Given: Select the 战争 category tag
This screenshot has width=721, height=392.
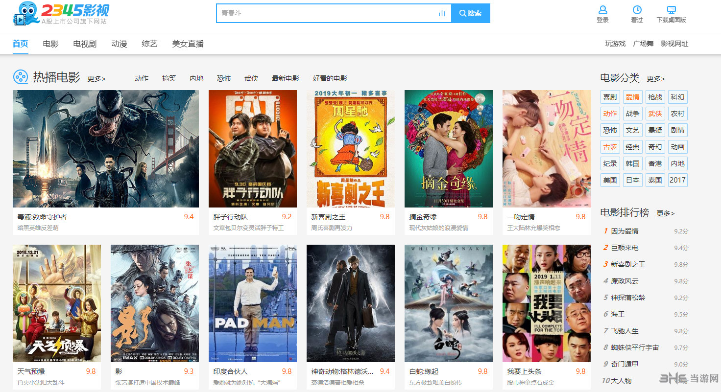Looking at the screenshot, I should (632, 114).
